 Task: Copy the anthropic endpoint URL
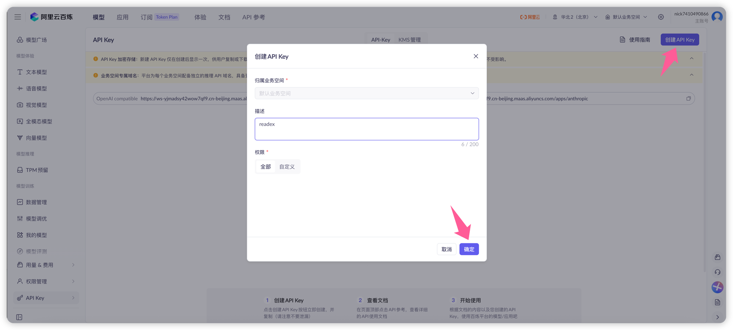pyautogui.click(x=689, y=98)
